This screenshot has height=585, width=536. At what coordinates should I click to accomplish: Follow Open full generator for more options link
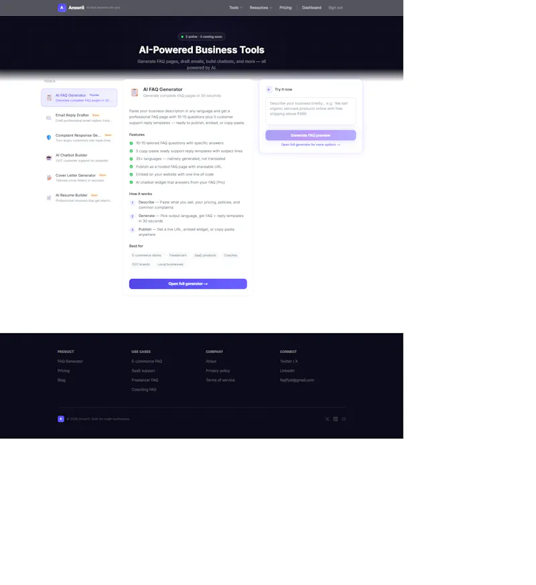pos(311,145)
